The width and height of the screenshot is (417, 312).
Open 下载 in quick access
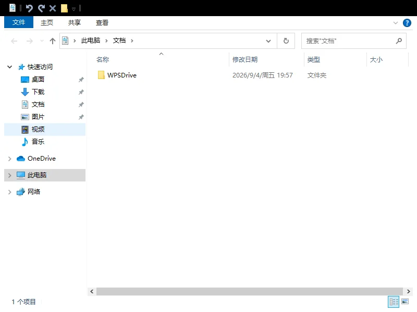click(x=38, y=92)
